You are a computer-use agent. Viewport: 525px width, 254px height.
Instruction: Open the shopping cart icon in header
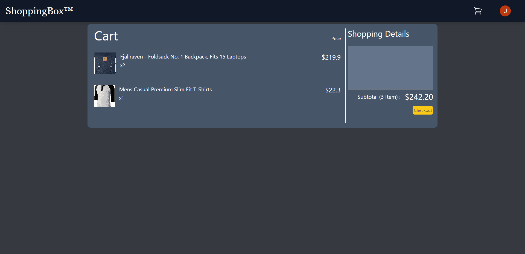click(x=478, y=11)
